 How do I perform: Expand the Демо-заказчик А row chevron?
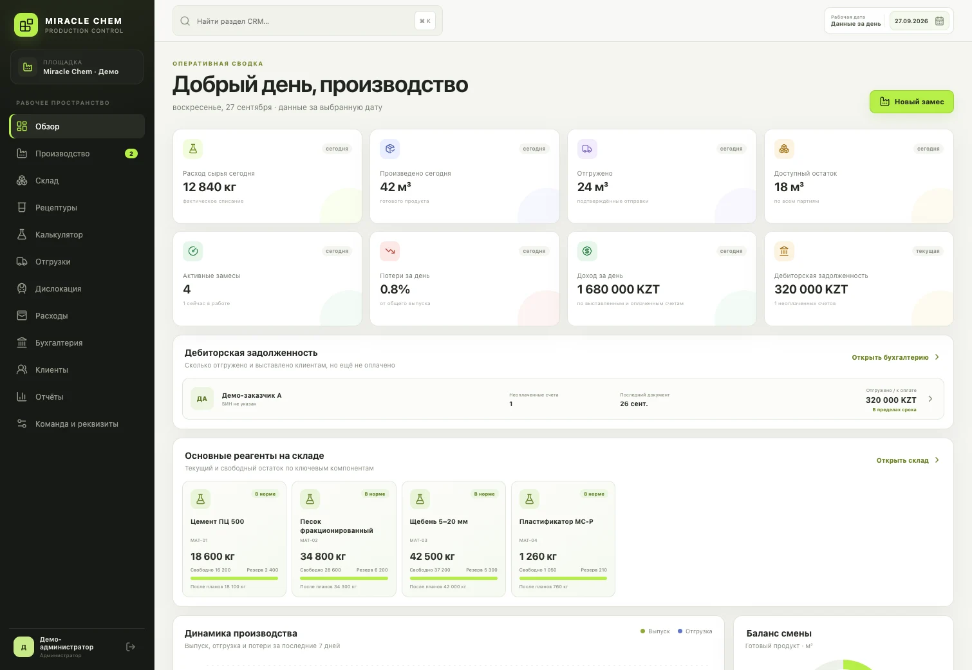tap(930, 399)
